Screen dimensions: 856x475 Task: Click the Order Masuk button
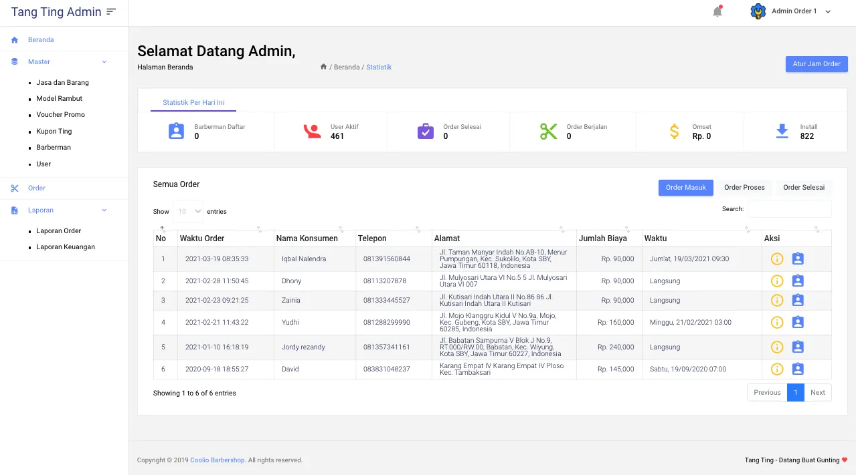[686, 188]
